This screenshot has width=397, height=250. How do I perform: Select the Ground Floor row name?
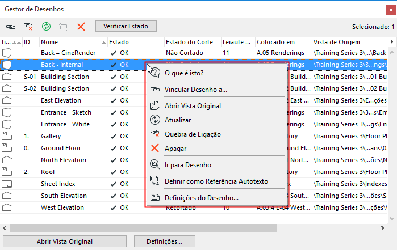pyautogui.click(x=61, y=148)
